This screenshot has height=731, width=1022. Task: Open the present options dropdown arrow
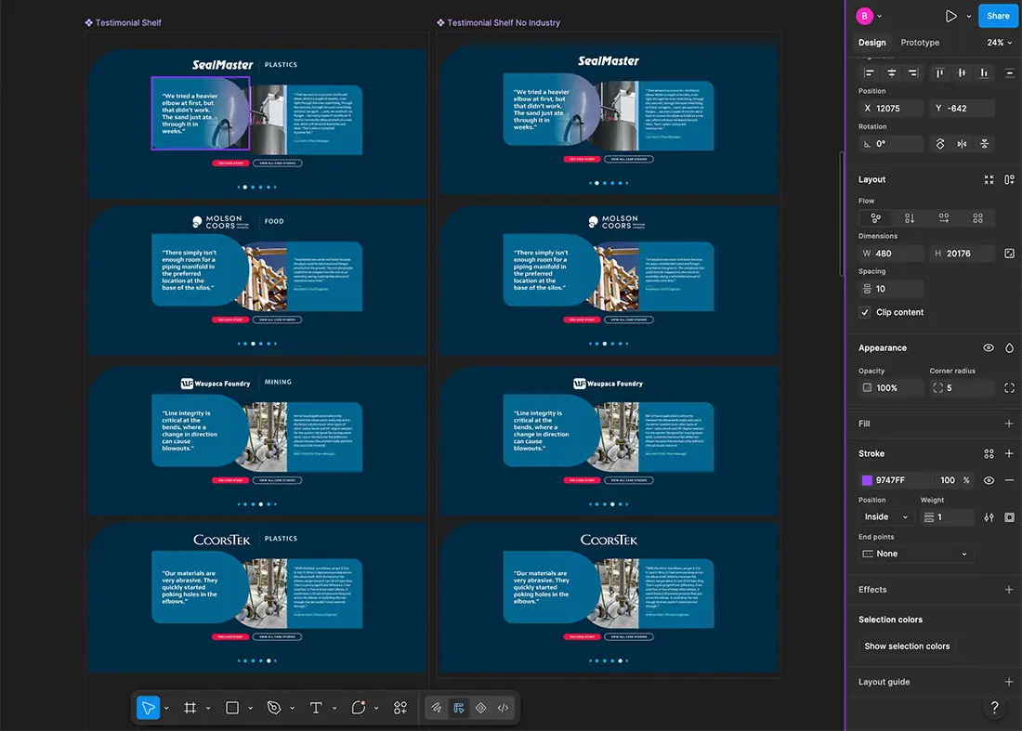tap(968, 17)
